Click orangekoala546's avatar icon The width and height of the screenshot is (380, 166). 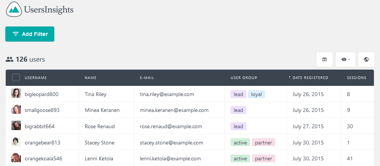pos(16,158)
